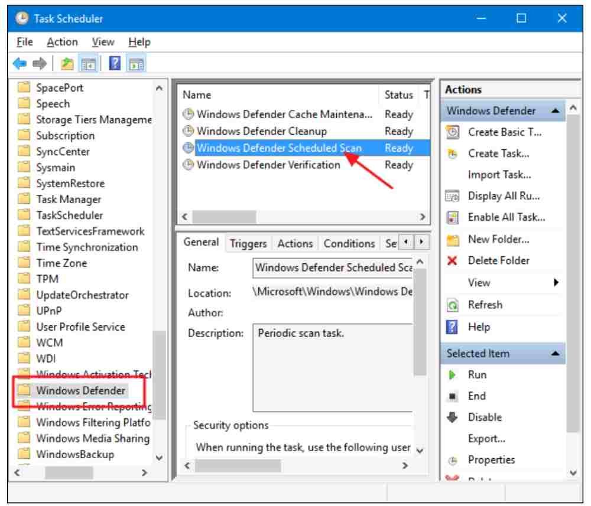
Task: Click the red X Delete Folder icon
Action: coord(452,260)
